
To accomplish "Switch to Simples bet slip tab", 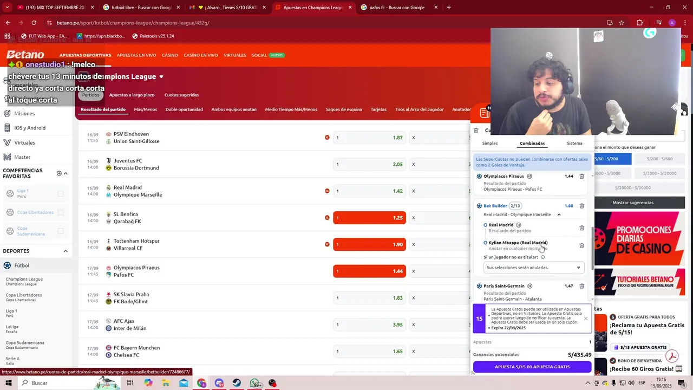I will pyautogui.click(x=490, y=144).
